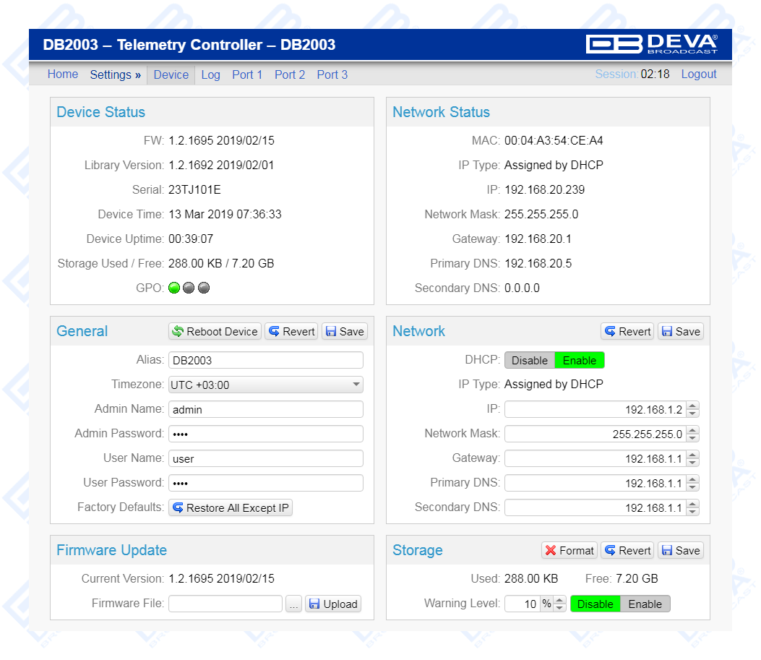Enable DHCP in the Network panel
This screenshot has height=660, width=761.
point(580,360)
